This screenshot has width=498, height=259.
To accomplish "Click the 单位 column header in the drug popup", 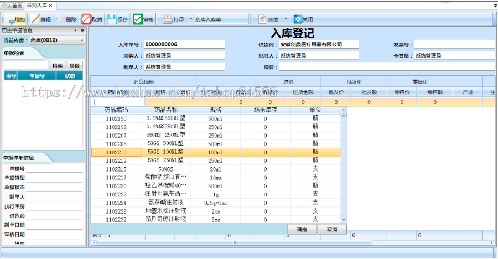I will 315,110.
